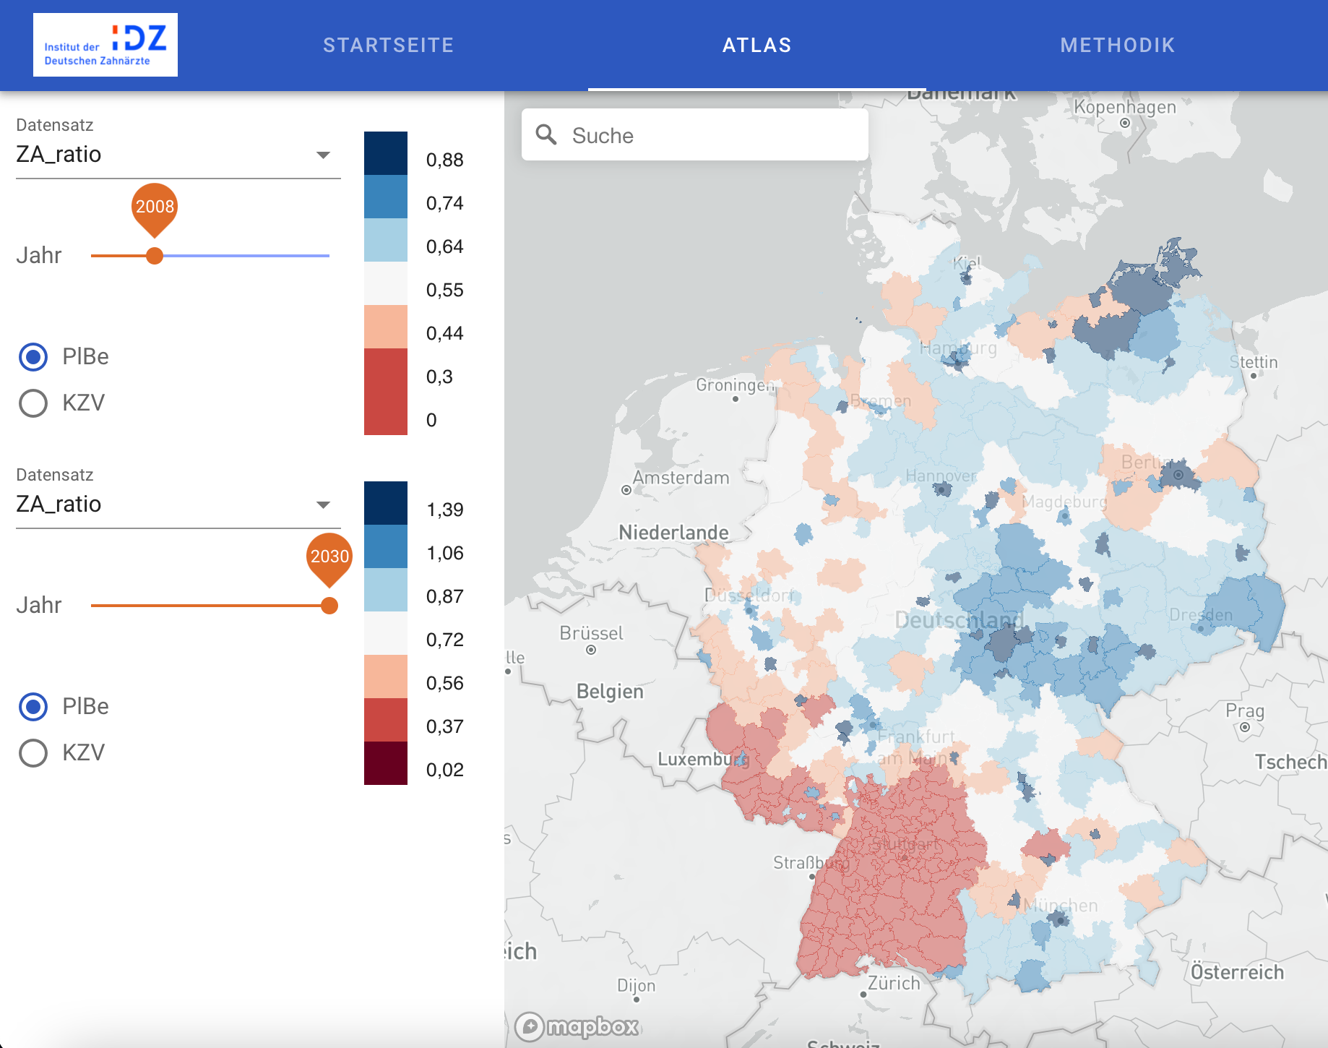Click the Kopenhagen city marker on map
This screenshot has height=1048, width=1328.
coord(1124,123)
